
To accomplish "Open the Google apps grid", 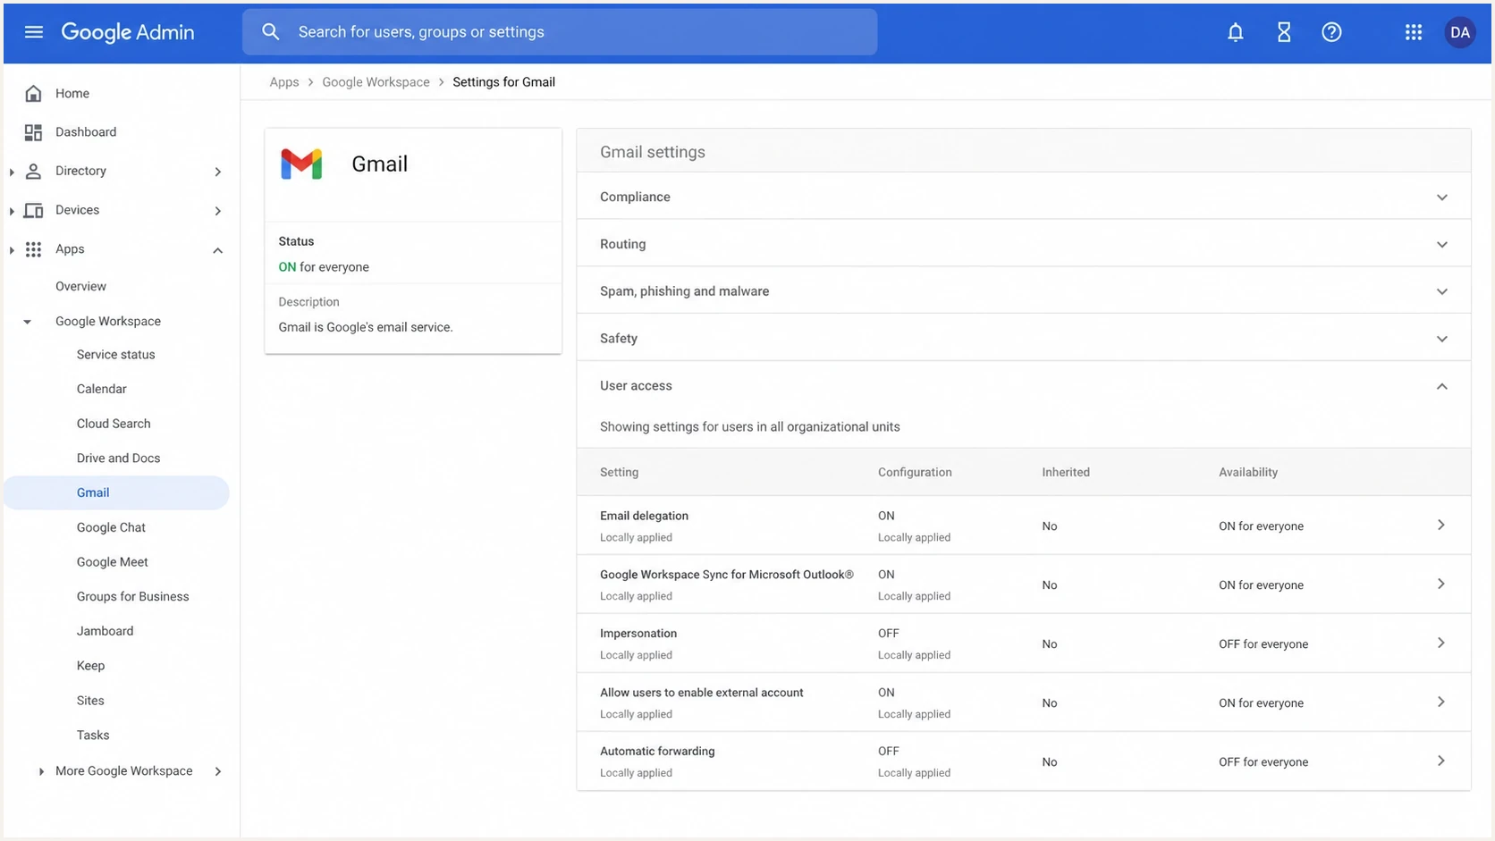I will tap(1413, 32).
